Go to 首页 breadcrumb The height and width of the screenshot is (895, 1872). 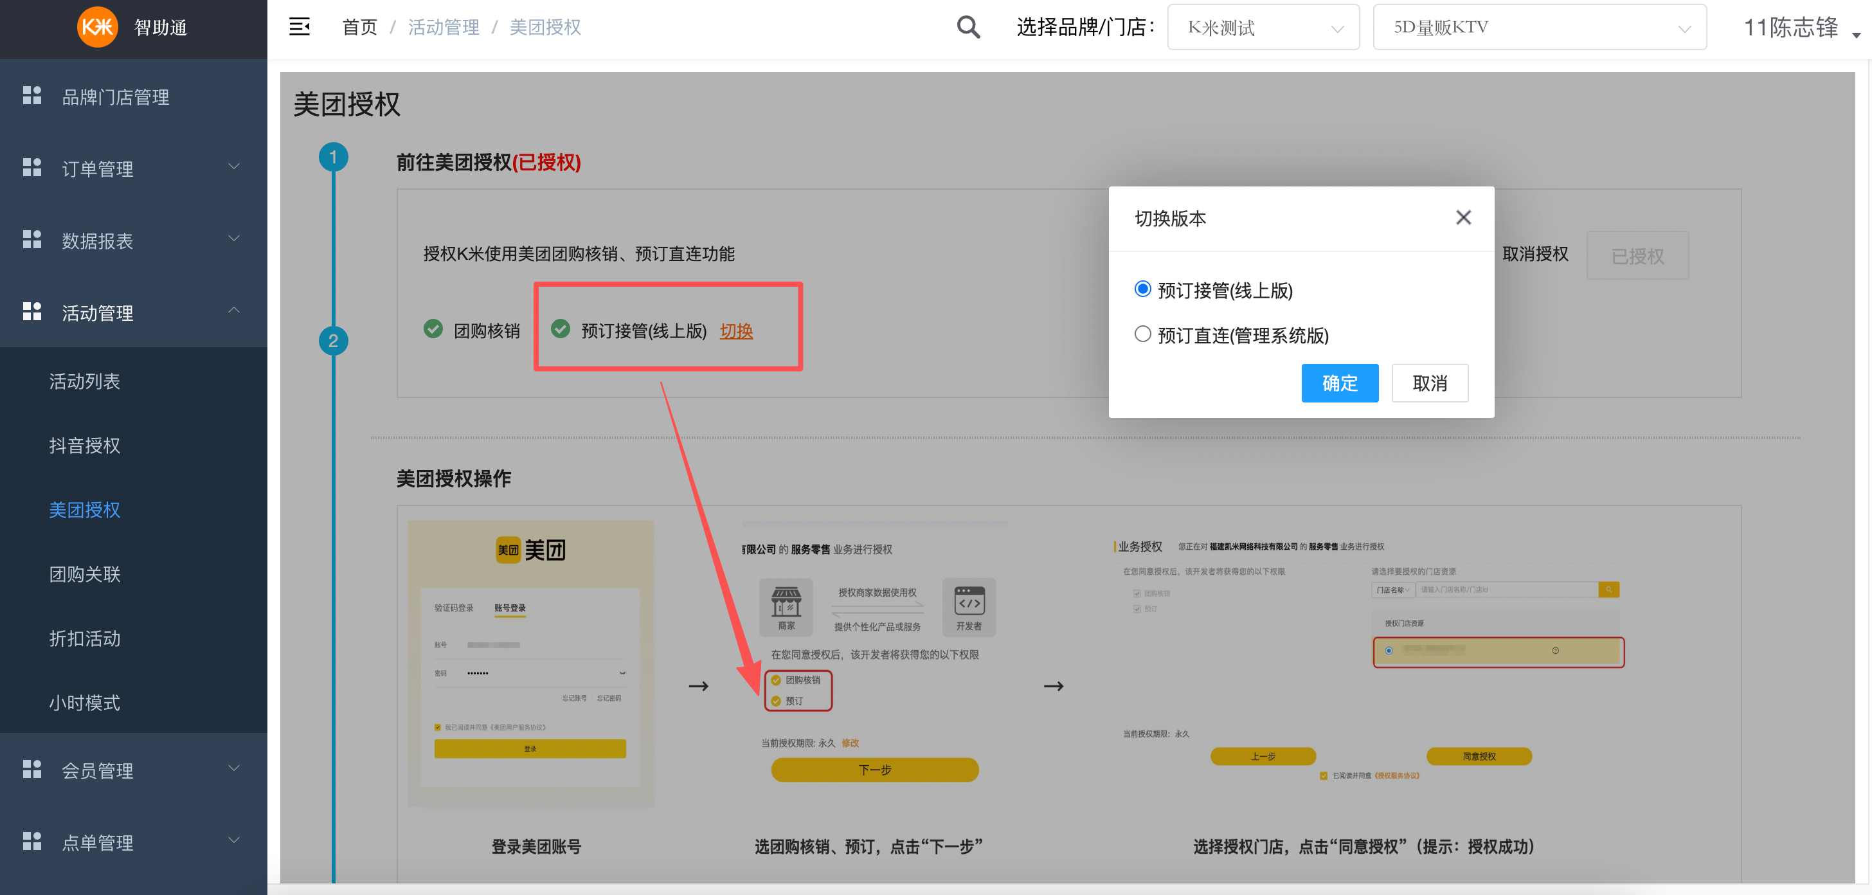(x=360, y=27)
